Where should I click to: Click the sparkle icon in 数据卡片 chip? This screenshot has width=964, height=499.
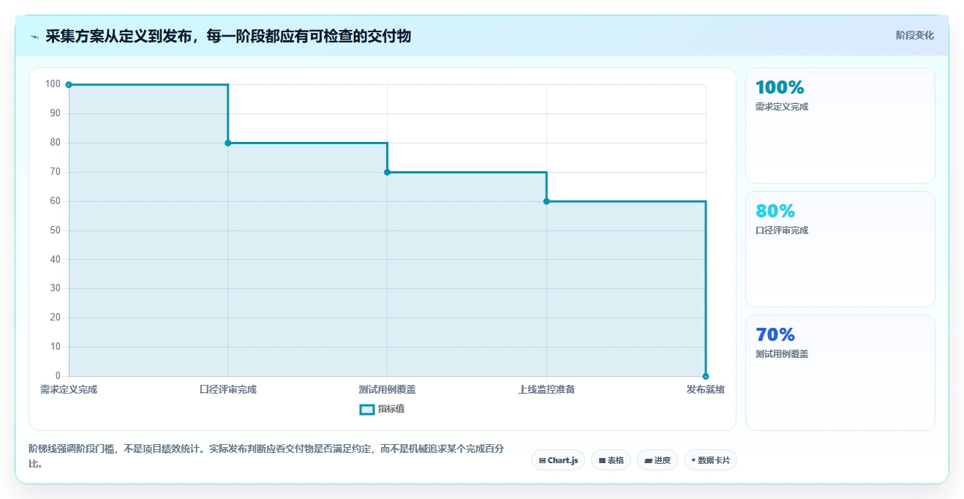click(693, 460)
